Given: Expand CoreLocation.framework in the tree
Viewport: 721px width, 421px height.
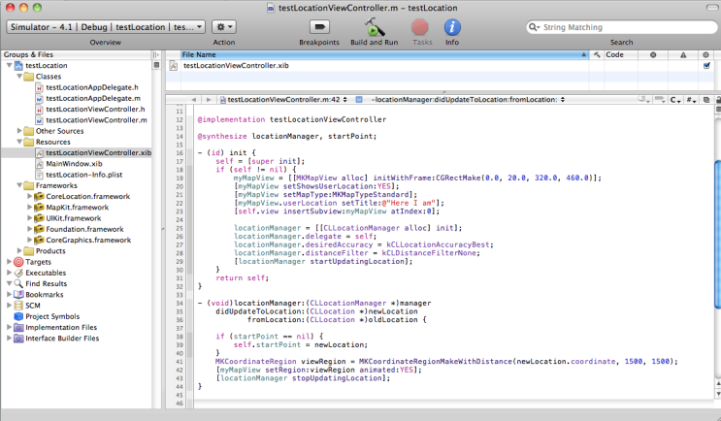Looking at the screenshot, I should (29, 196).
